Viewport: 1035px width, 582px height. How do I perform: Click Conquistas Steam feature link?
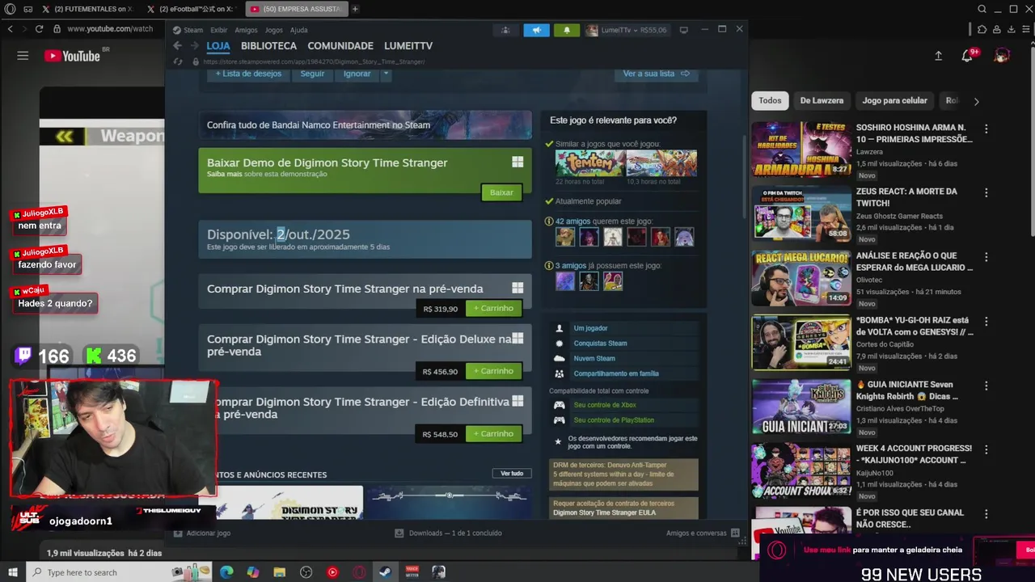pyautogui.click(x=600, y=344)
